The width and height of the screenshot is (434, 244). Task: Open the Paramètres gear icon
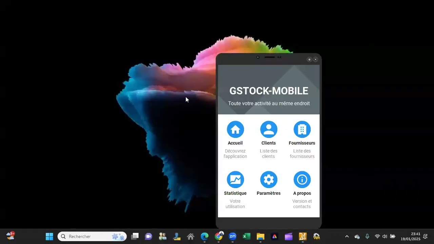coord(269,180)
